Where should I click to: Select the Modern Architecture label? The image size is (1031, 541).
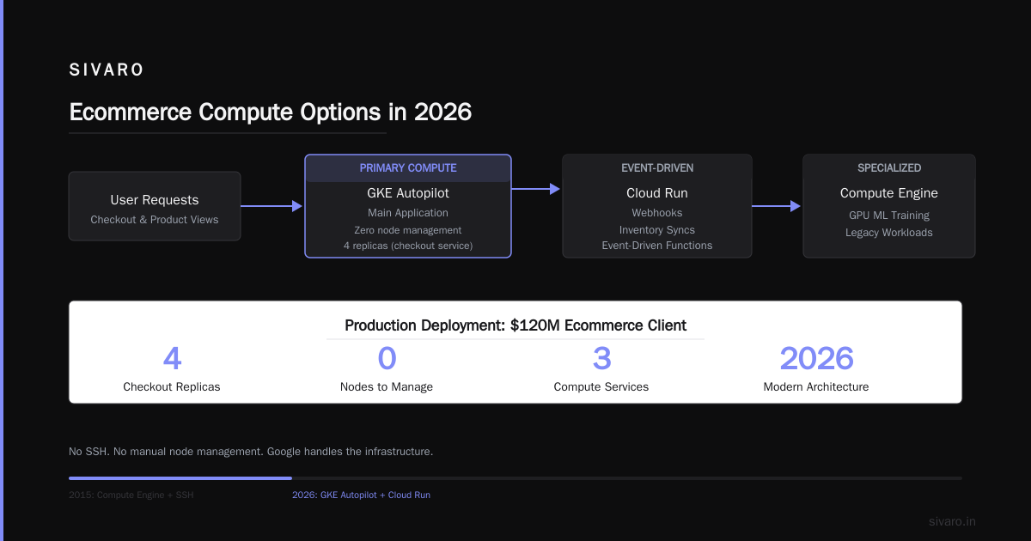coord(816,387)
